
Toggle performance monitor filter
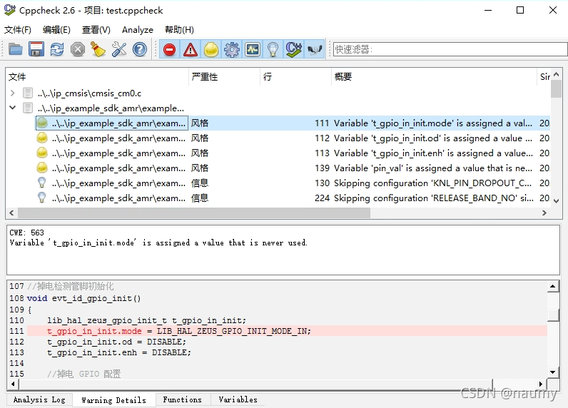[253, 49]
